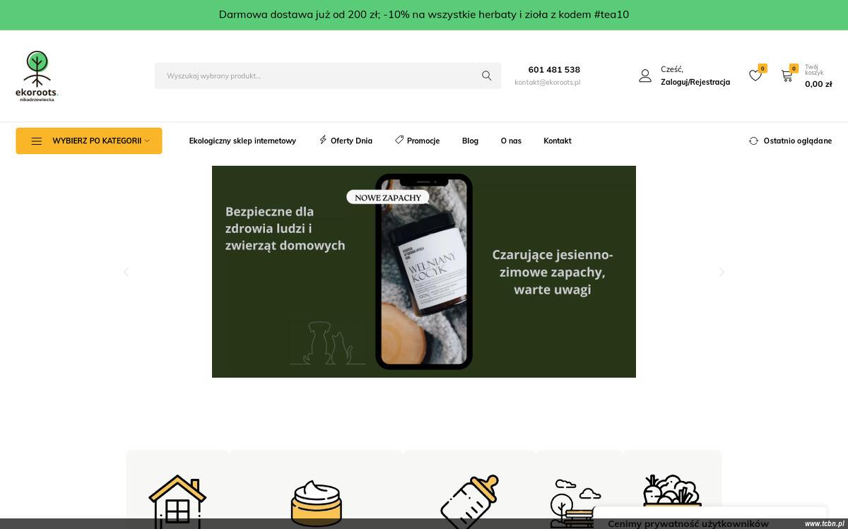Click Zaloguj/Rejestracja link
The height and width of the screenshot is (529, 848).
(x=695, y=82)
